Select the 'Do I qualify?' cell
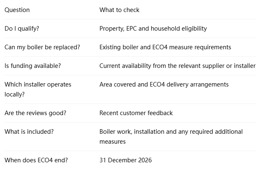Image resolution: width=263 pixels, height=171 pixels. coord(22,29)
